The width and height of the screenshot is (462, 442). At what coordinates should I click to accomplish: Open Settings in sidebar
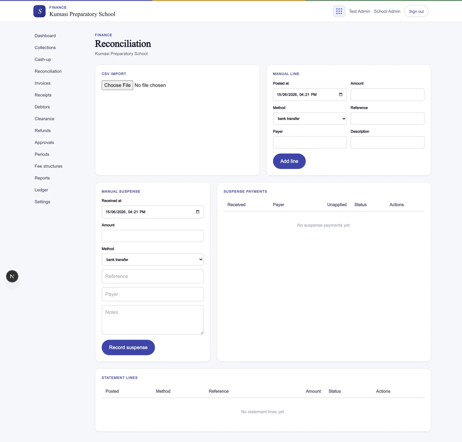coord(42,202)
